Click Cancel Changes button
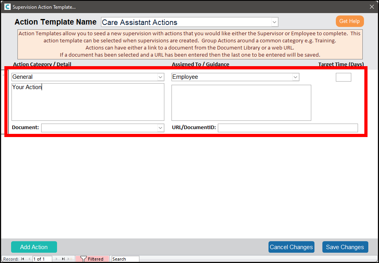The height and width of the screenshot is (263, 379). pos(291,247)
